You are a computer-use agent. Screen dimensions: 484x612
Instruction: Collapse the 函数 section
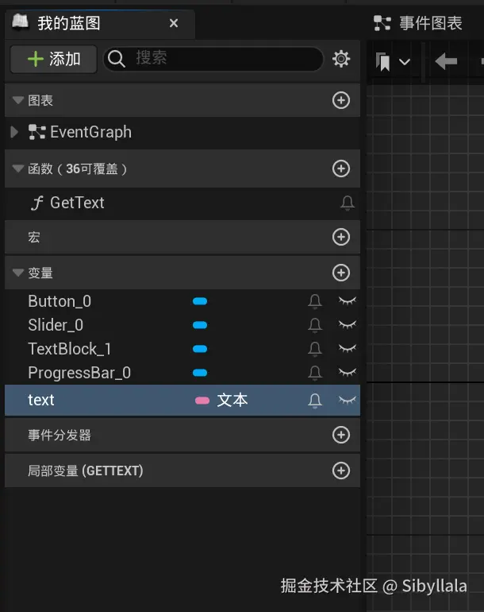pyautogui.click(x=17, y=168)
